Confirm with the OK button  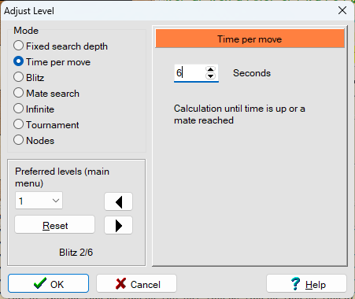(49, 283)
